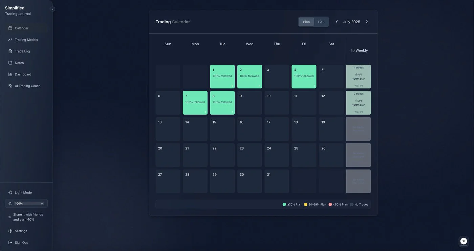Collapse the sidebar with chevron button
This screenshot has height=251, width=474.
point(52,9)
